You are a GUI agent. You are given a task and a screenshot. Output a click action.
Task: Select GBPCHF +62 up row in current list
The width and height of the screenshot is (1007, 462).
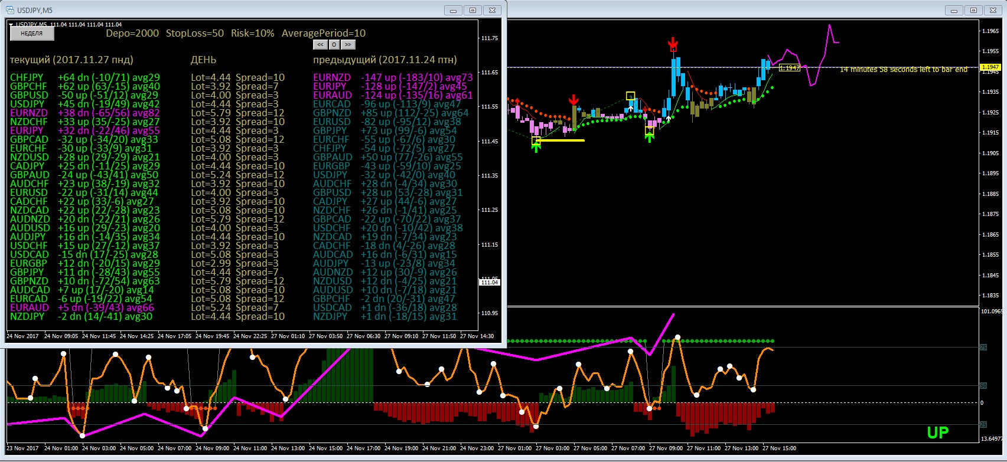coord(85,86)
